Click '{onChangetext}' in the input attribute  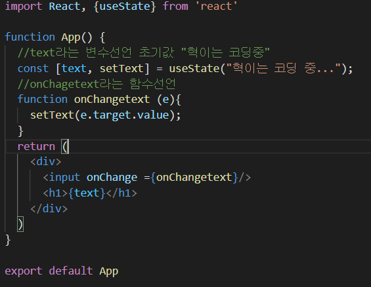(x=194, y=178)
